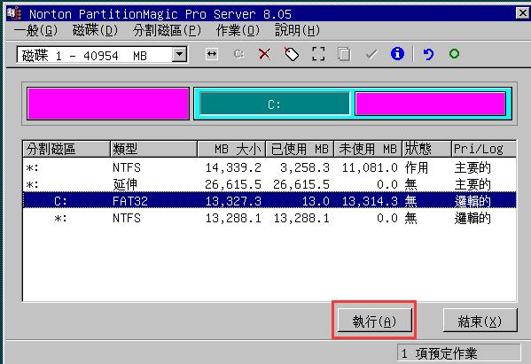Viewport: 531px width, 364px height.
Task: Select the leftmost magenta partition block
Action: pos(108,104)
